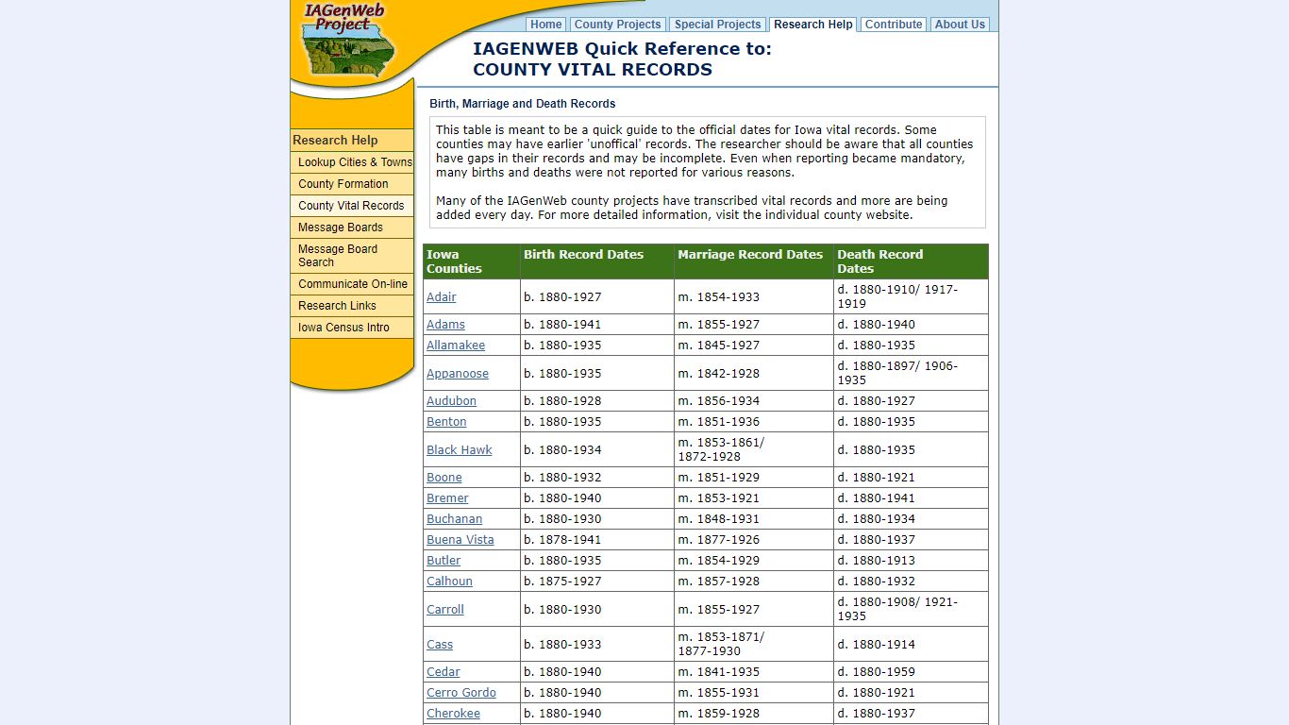Open the Audubon county link
This screenshot has width=1289, height=725.
[x=451, y=400]
